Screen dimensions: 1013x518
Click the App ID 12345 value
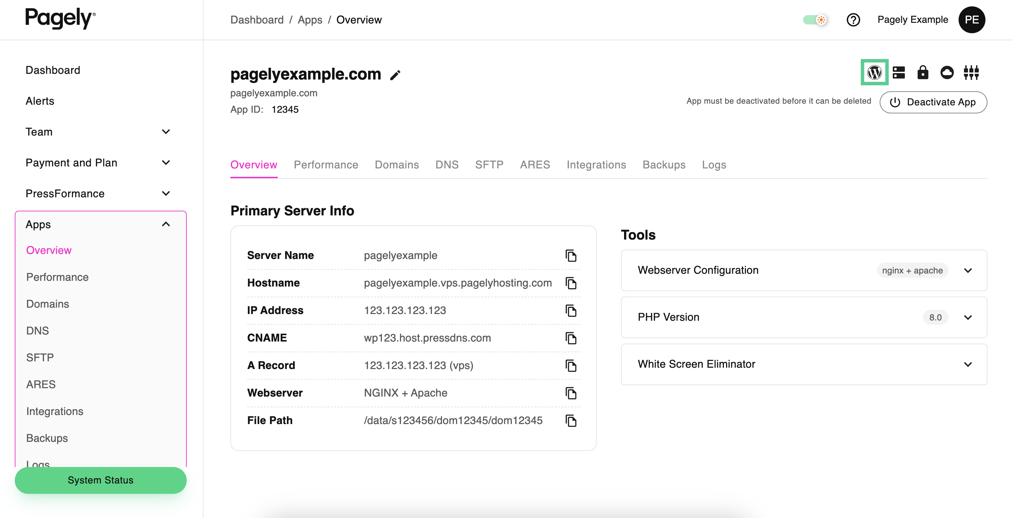(285, 110)
